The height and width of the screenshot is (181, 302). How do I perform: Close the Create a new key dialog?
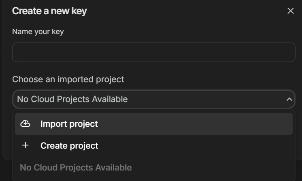pos(290,11)
